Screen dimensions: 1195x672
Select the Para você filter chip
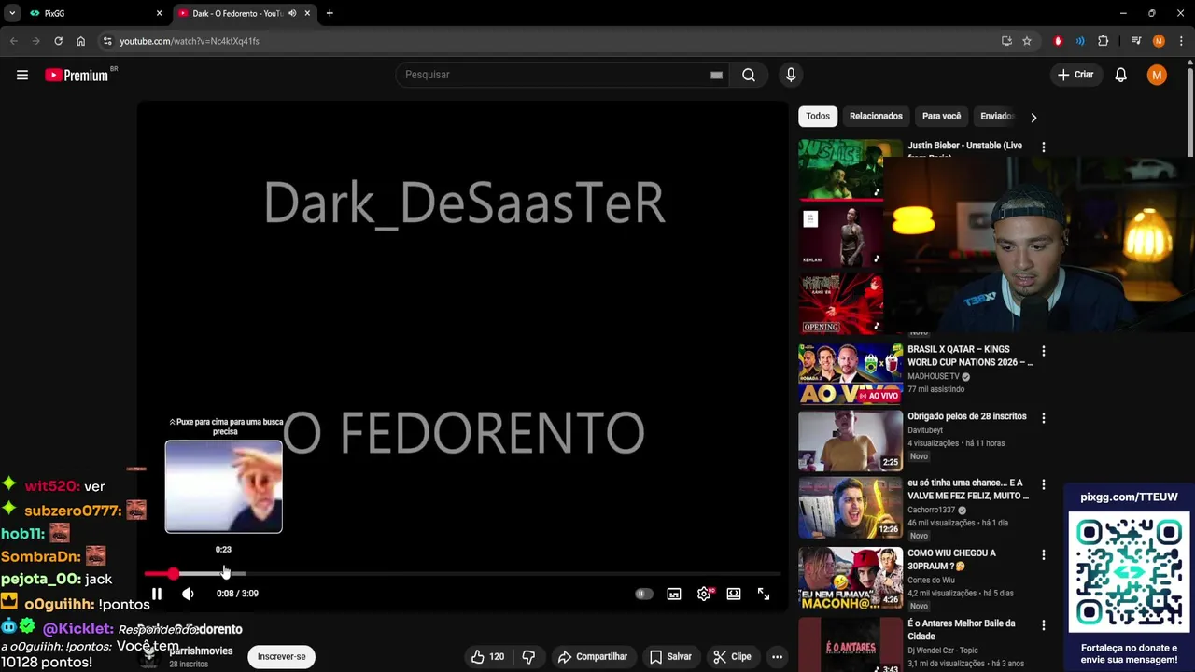pyautogui.click(x=941, y=117)
